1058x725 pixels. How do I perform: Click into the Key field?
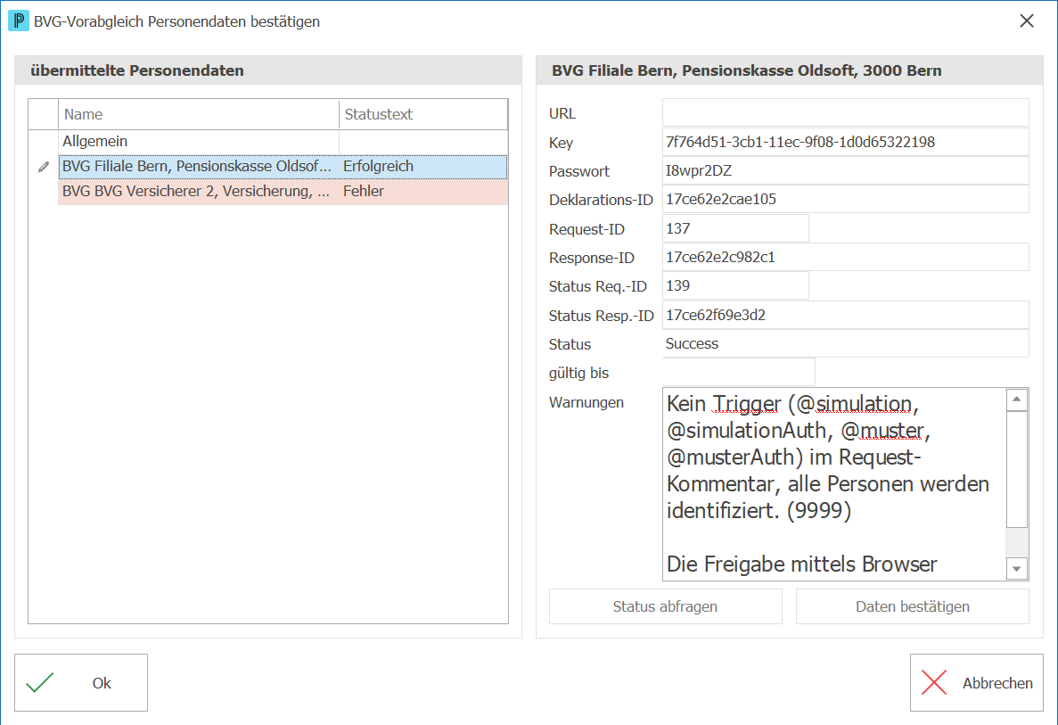(x=846, y=142)
